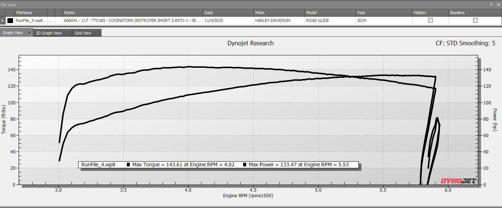Sort by the Year column header
502x208 pixels.
tap(384, 13)
